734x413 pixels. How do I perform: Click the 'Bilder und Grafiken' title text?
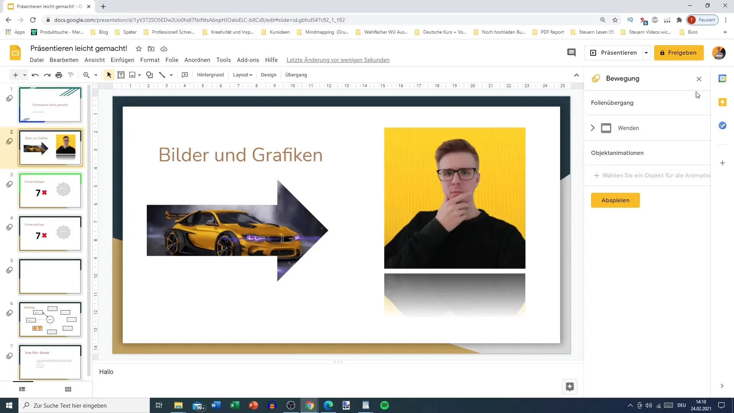240,155
